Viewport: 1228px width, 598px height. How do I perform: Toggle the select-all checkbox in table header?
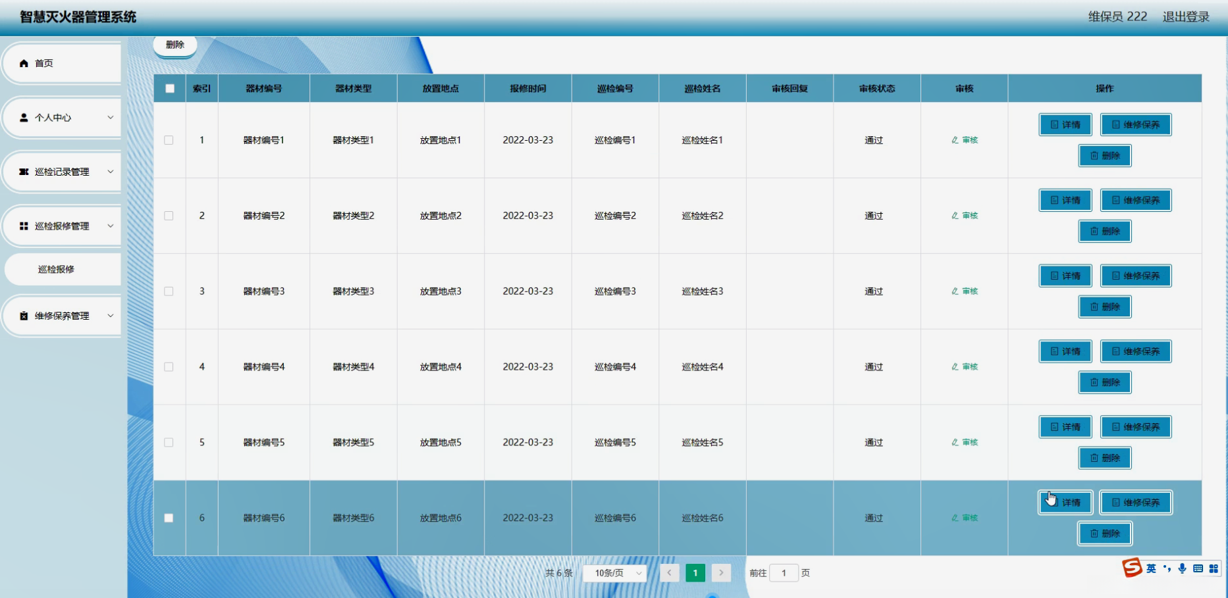tap(170, 89)
